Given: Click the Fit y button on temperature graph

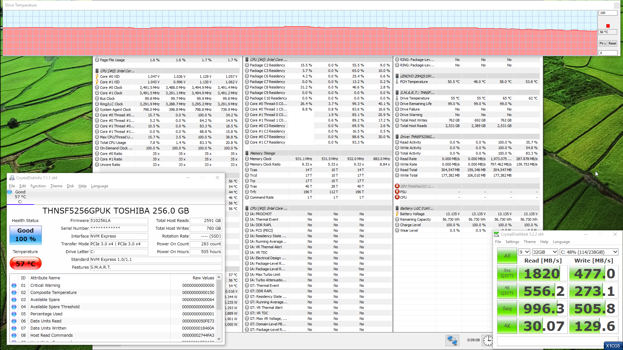Looking at the screenshot, I should [x=603, y=43].
